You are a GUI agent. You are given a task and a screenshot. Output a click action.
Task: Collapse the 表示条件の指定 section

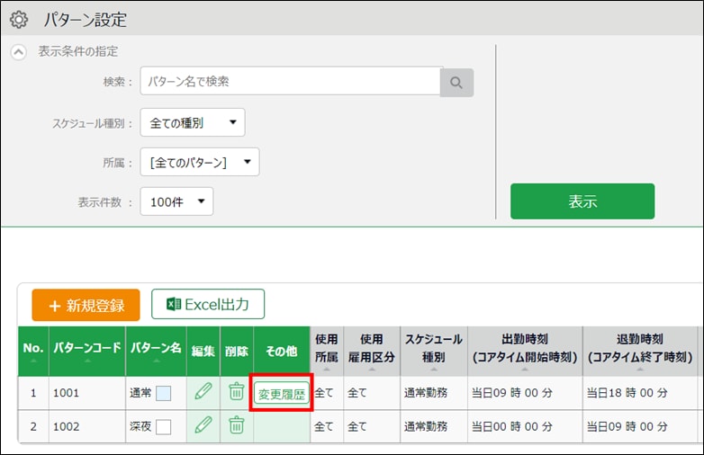19,52
